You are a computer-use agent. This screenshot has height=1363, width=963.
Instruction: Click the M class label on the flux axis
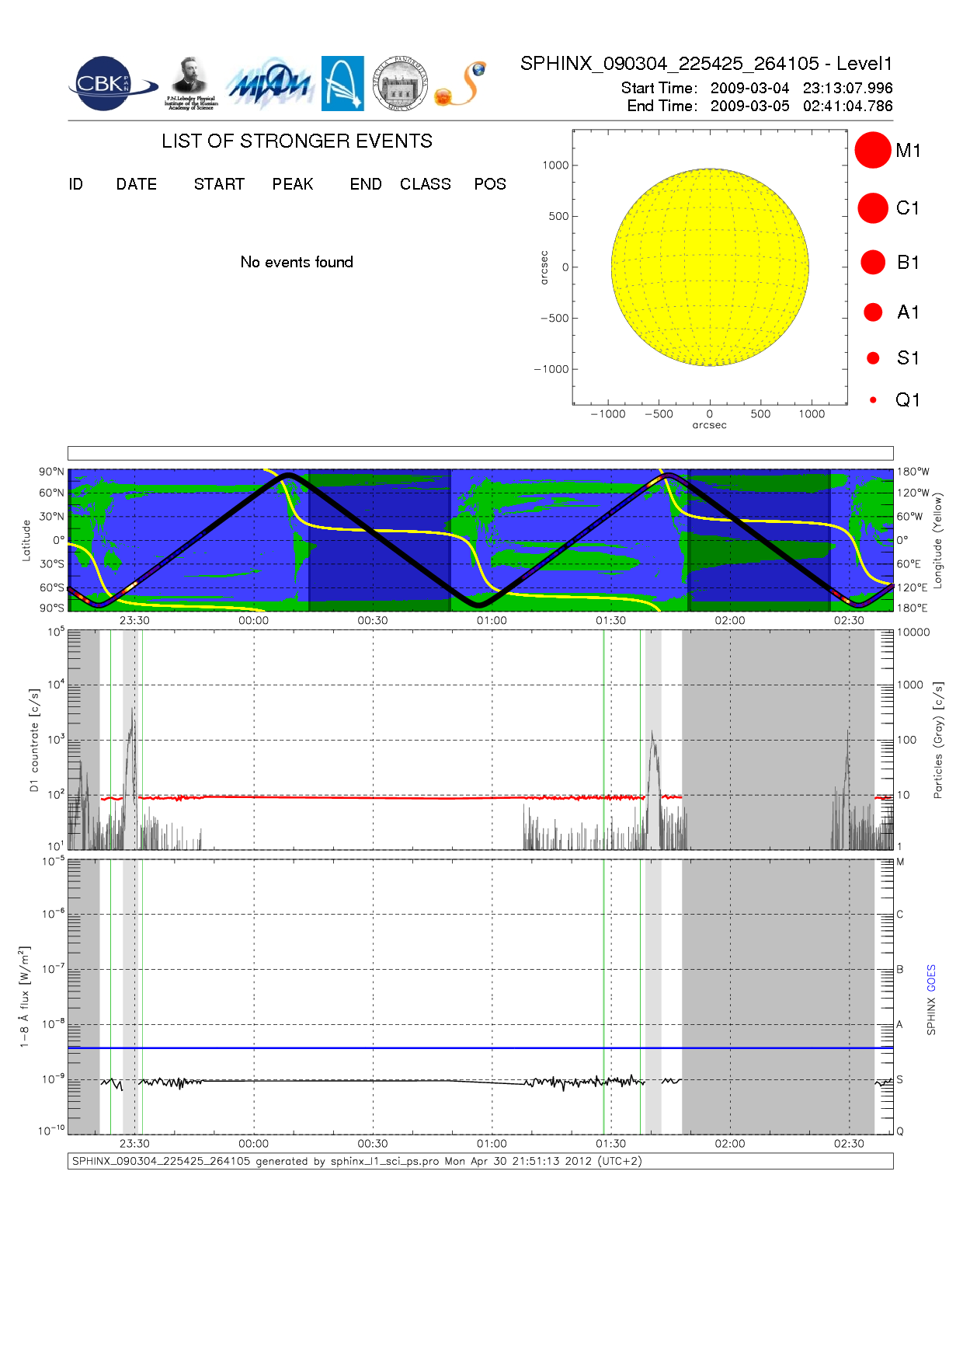tap(901, 862)
